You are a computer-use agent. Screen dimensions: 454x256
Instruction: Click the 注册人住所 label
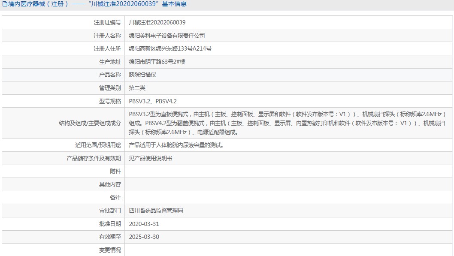point(107,48)
